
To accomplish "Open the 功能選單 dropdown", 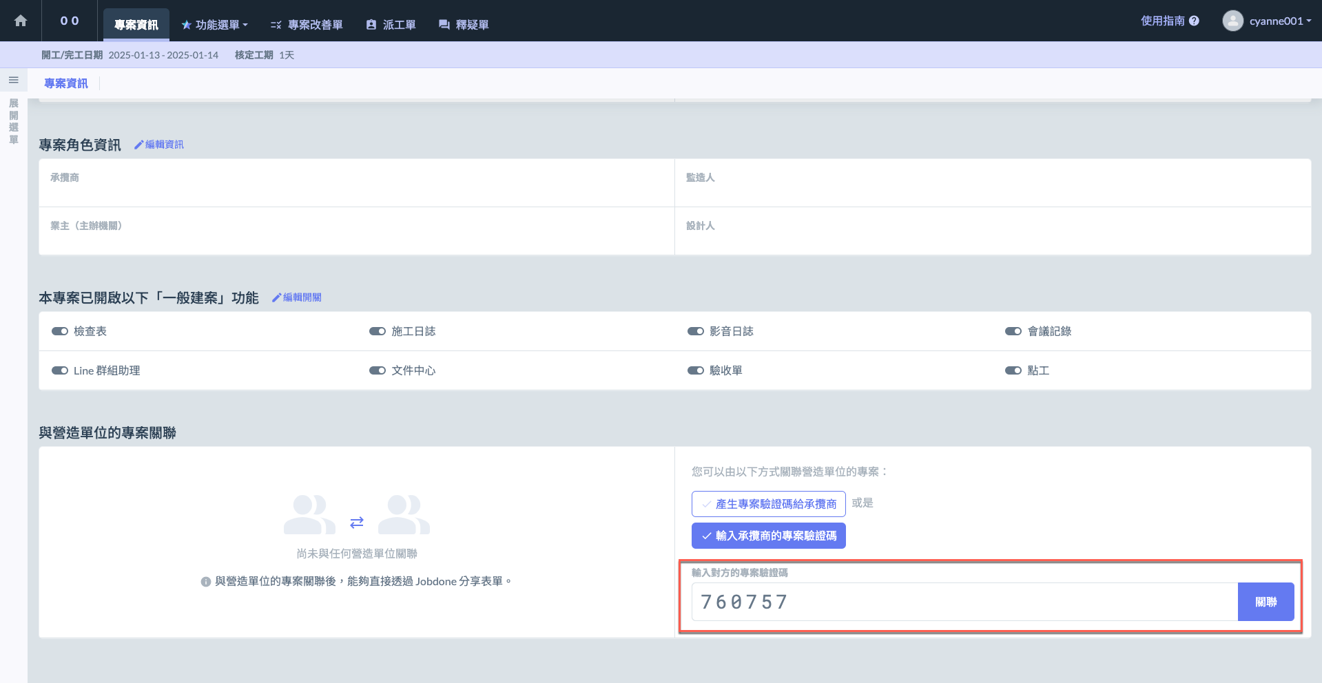I will 215,25.
